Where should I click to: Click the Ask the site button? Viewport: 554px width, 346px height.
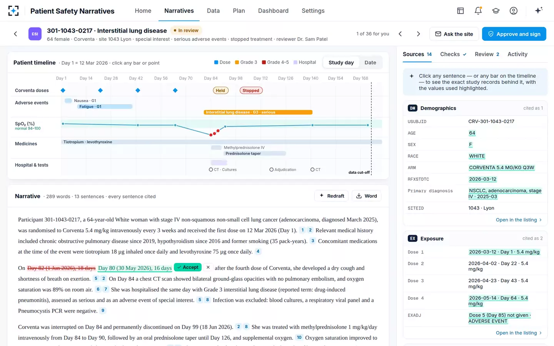pyautogui.click(x=454, y=34)
